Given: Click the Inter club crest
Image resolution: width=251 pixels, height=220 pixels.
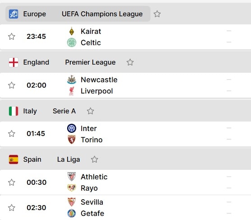Looking at the screenshot, I should pyautogui.click(x=72, y=128).
